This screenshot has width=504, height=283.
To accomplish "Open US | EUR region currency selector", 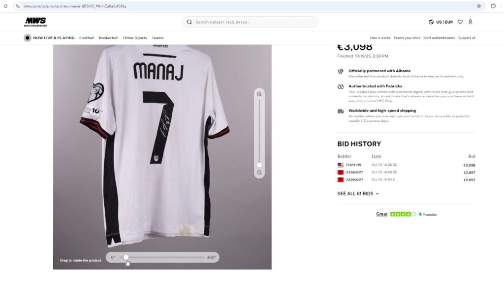I will tap(441, 22).
